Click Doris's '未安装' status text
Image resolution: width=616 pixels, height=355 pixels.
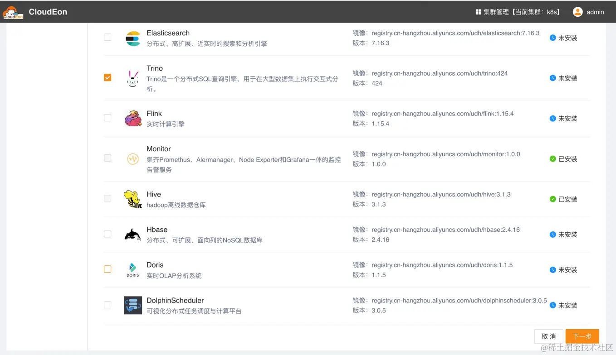click(568, 270)
